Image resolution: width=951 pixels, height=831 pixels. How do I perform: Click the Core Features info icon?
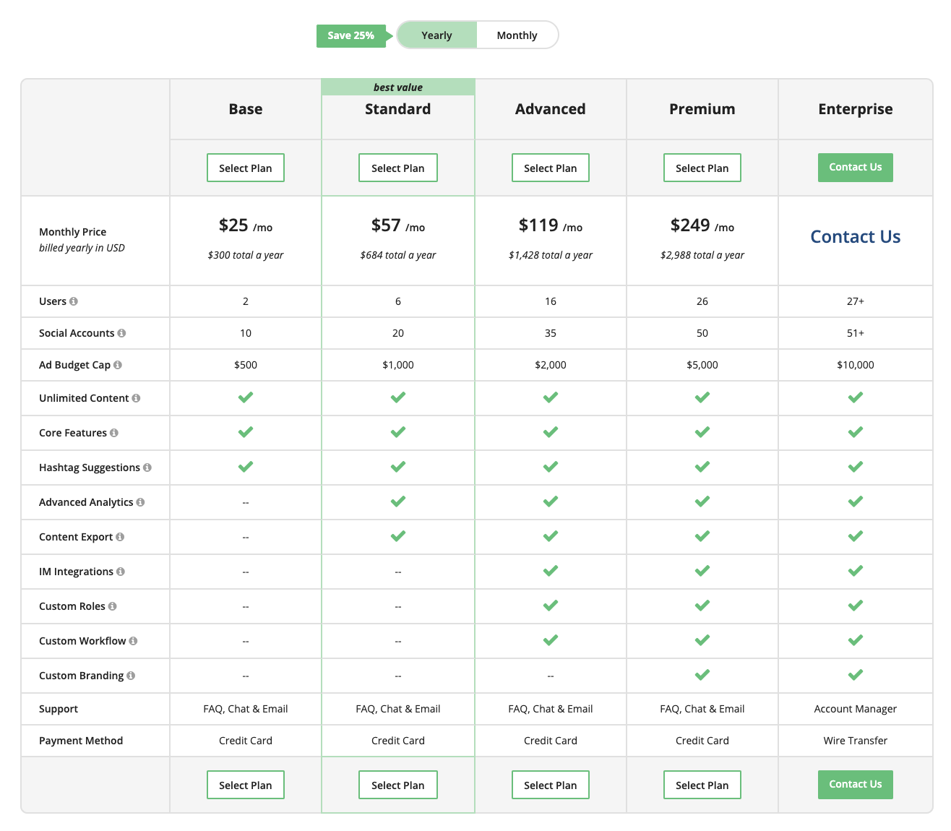pos(114,433)
